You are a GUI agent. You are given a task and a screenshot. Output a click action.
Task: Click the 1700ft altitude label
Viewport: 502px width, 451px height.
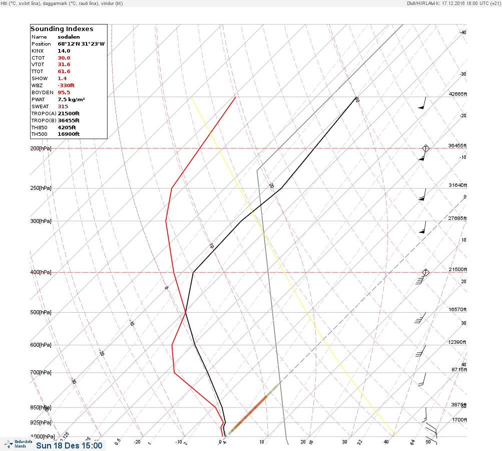(x=460, y=420)
